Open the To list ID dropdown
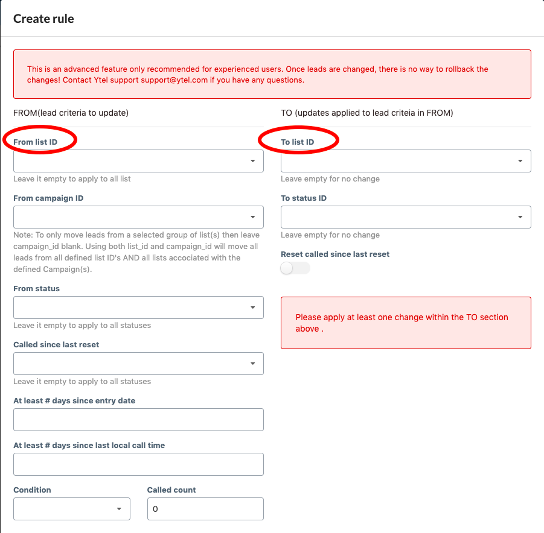The height and width of the screenshot is (533, 544). point(406,161)
